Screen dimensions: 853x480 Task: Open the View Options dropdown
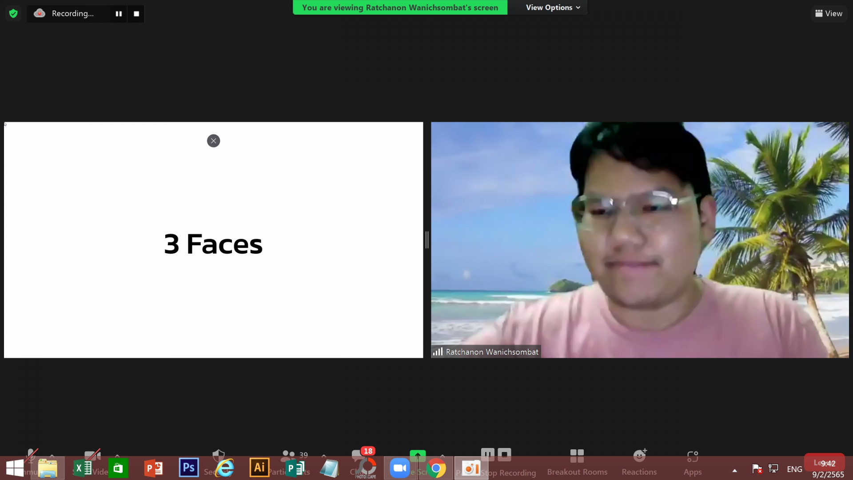553,8
